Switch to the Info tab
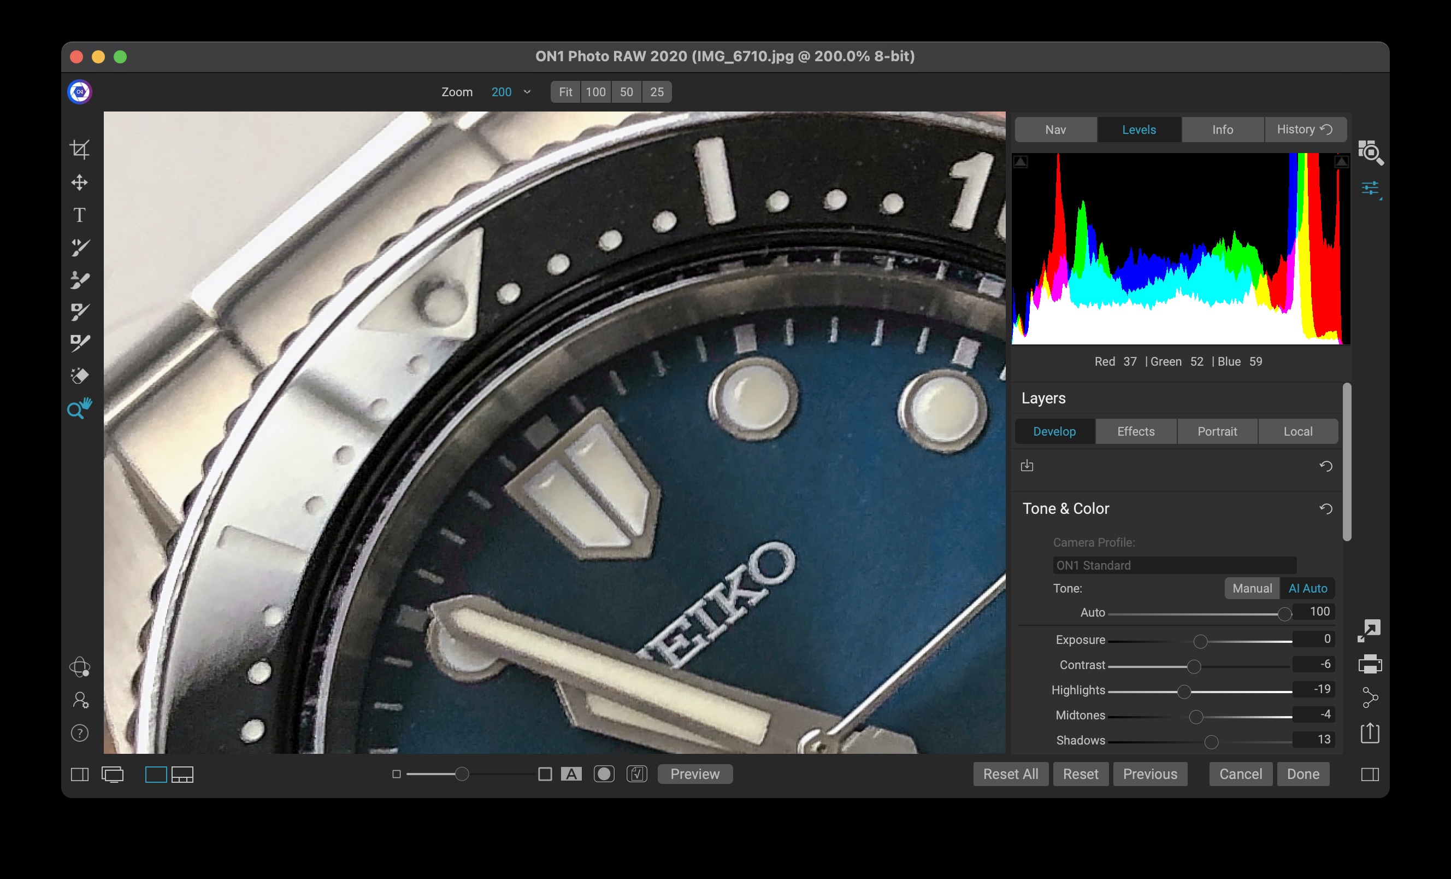 (1222, 130)
